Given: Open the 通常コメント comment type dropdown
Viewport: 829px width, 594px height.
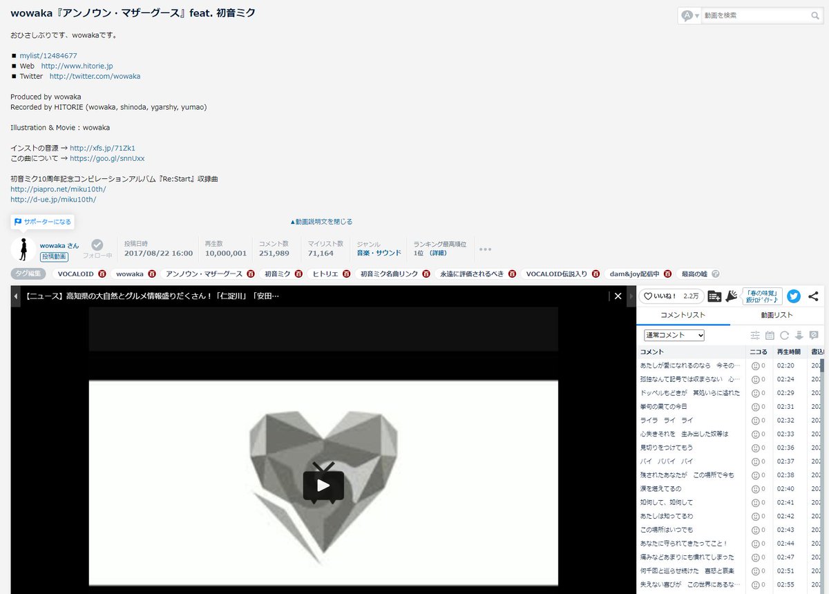Looking at the screenshot, I should tap(674, 335).
